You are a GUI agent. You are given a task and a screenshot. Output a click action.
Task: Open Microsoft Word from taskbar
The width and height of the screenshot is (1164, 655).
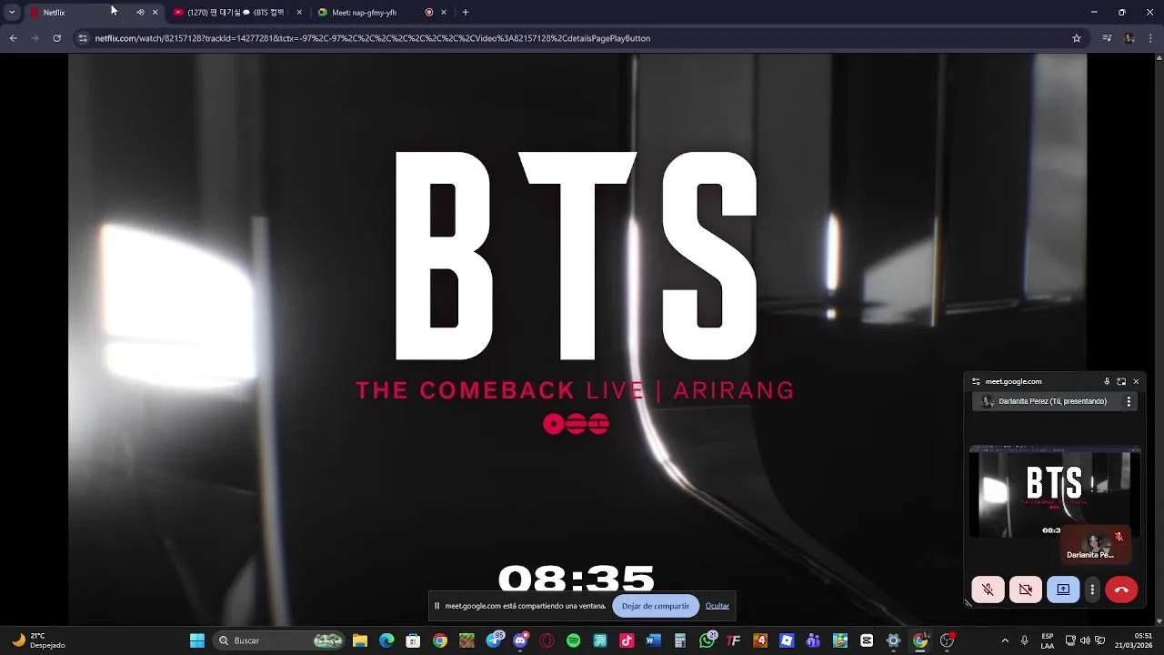(653, 640)
